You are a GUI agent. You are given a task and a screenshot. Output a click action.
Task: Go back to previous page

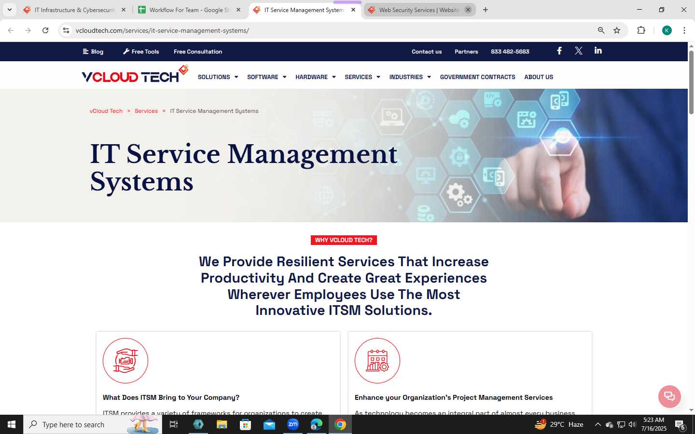[11, 30]
